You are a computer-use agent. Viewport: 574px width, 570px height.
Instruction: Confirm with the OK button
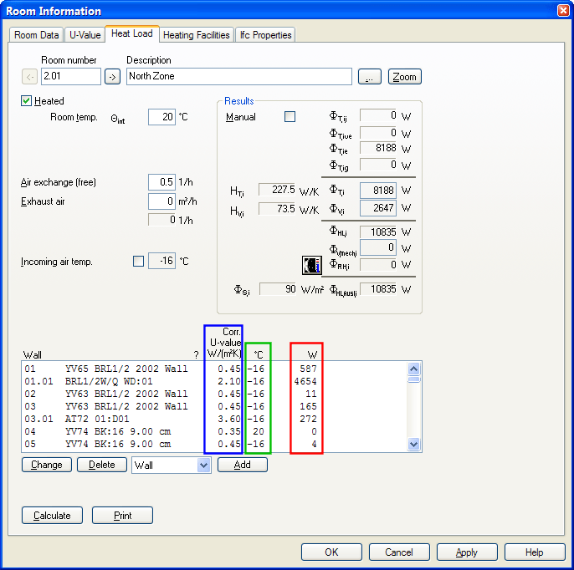pyautogui.click(x=331, y=552)
